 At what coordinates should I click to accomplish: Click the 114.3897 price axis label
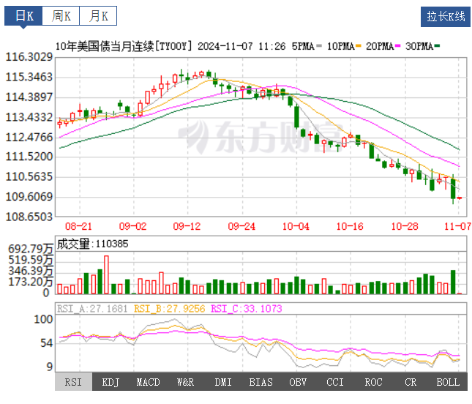(x=29, y=97)
